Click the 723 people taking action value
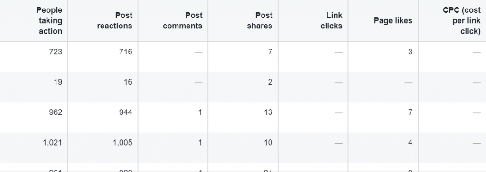This screenshot has width=486, height=172. [x=56, y=52]
